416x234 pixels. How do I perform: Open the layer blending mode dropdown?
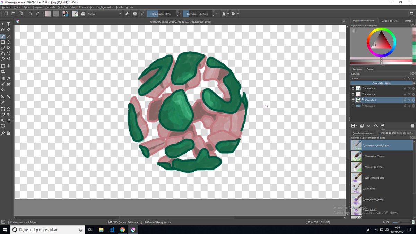[378, 78]
